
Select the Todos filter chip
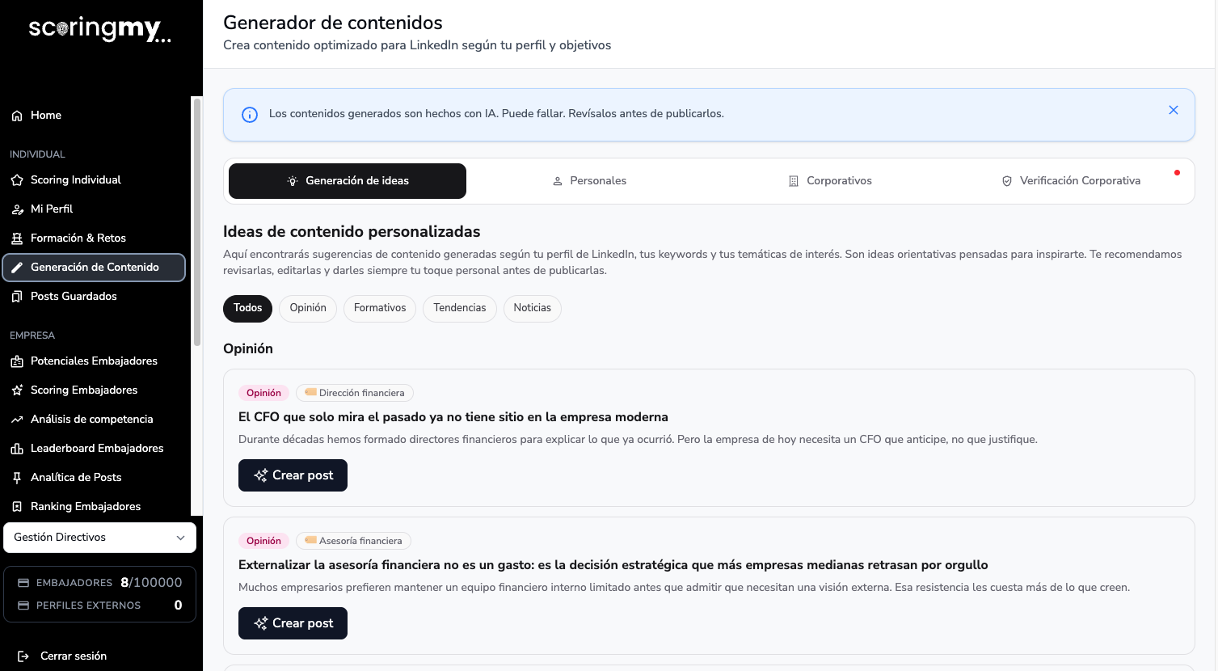click(247, 308)
